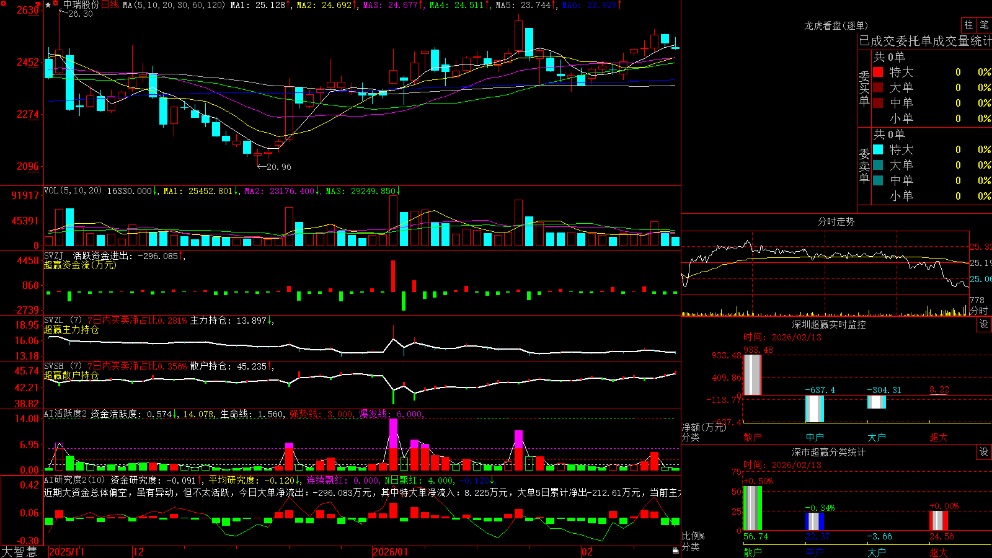Jump to the 02 month timeline marker
This screenshot has width=992, height=558.
point(587,552)
